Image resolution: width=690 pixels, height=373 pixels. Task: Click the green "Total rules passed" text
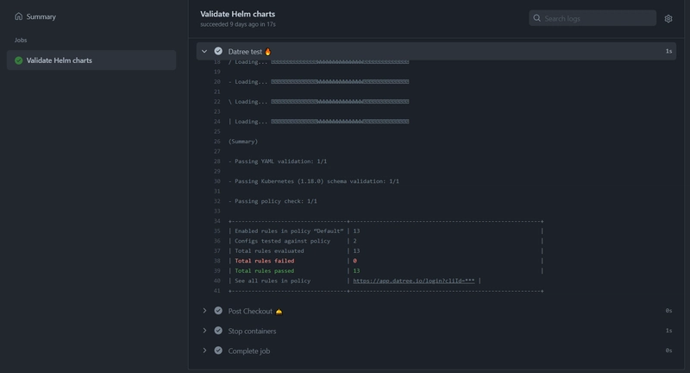(265, 271)
